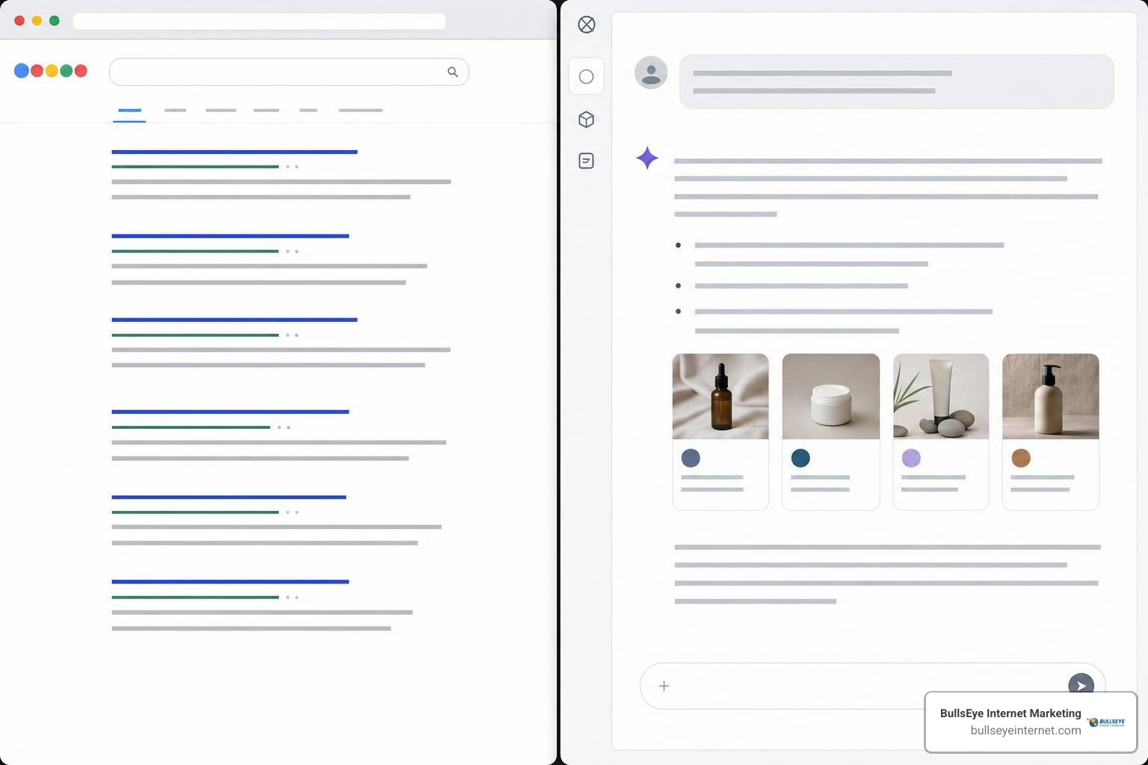
Task: Open the first search result title
Action: pyautogui.click(x=234, y=152)
